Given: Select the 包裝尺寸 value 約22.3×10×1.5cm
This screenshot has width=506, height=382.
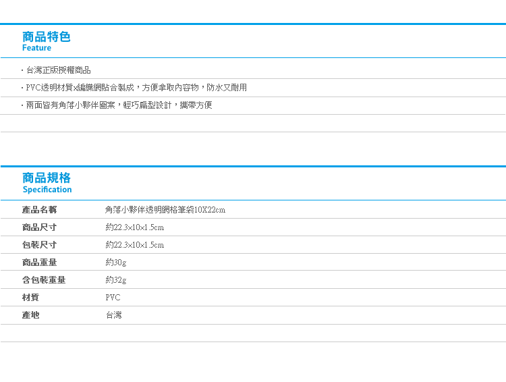Looking at the screenshot, I should click(134, 245).
